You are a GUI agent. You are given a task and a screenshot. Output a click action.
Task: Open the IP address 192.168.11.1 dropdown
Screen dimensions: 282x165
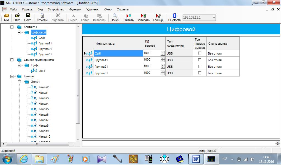[x=214, y=18]
